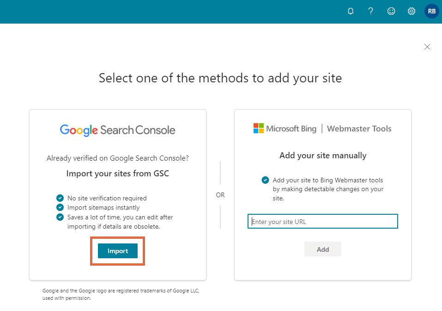Click checkmark beside "Add your site to Bing"

[x=265, y=180]
